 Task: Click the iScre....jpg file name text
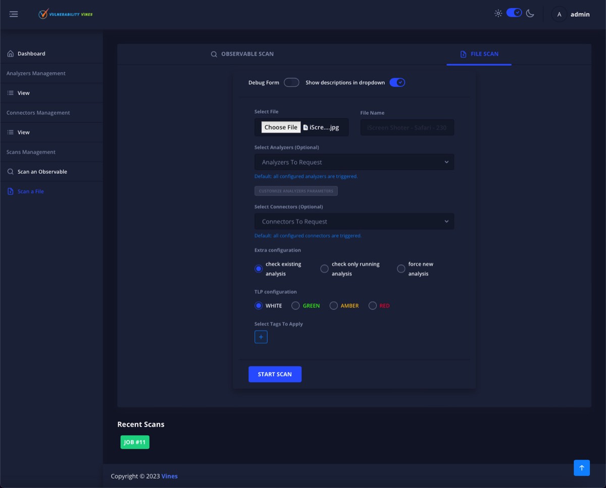click(324, 127)
